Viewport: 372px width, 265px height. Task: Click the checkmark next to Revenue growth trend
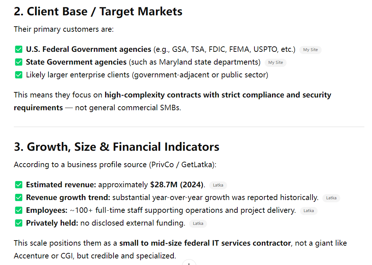coord(19,197)
